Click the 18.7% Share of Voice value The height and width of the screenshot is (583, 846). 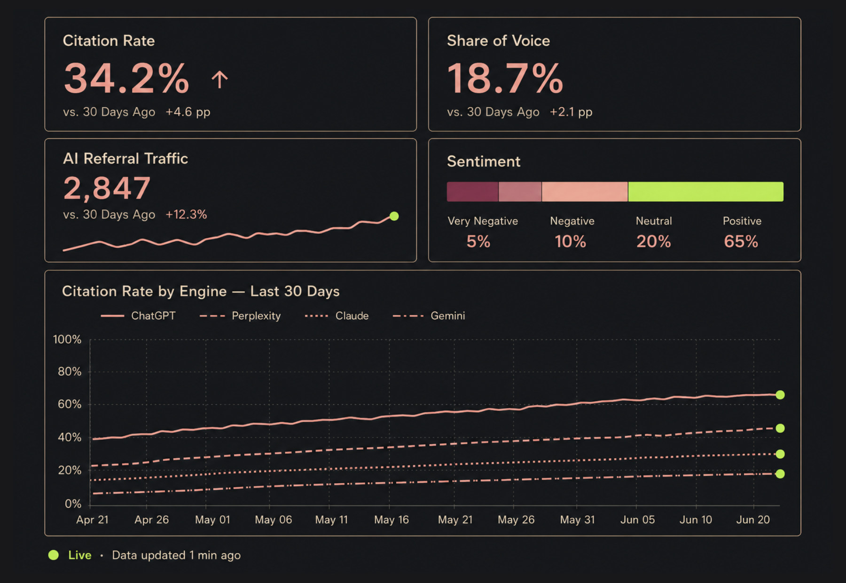(x=505, y=79)
